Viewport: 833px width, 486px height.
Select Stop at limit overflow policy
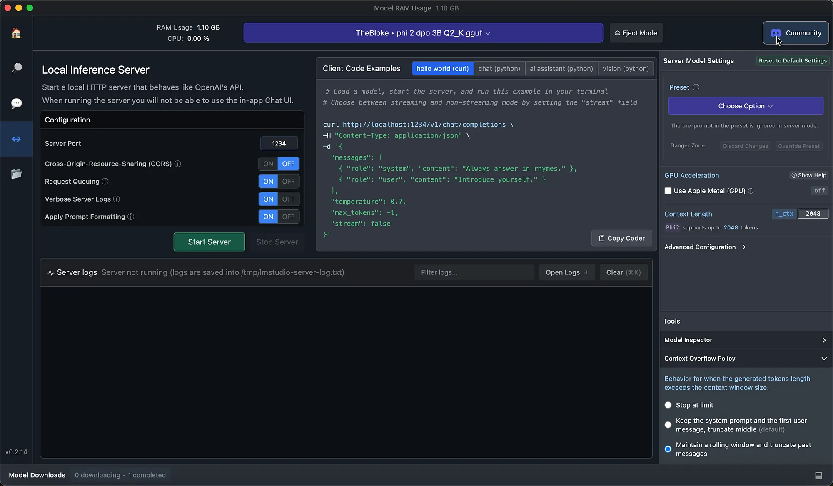pos(668,405)
